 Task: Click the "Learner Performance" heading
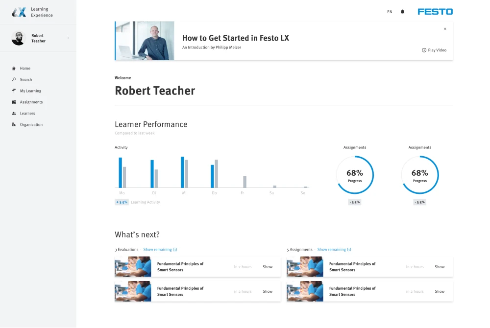[151, 124]
